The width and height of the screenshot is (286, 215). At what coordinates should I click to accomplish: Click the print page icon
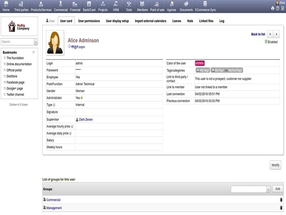pos(273,8)
